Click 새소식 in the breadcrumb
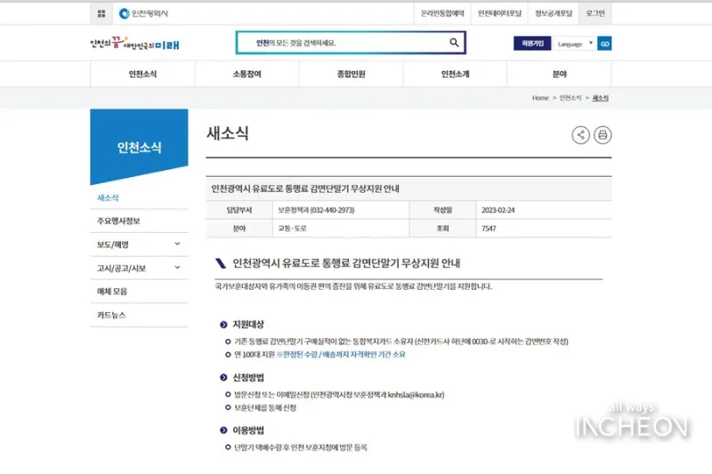 pos(600,98)
